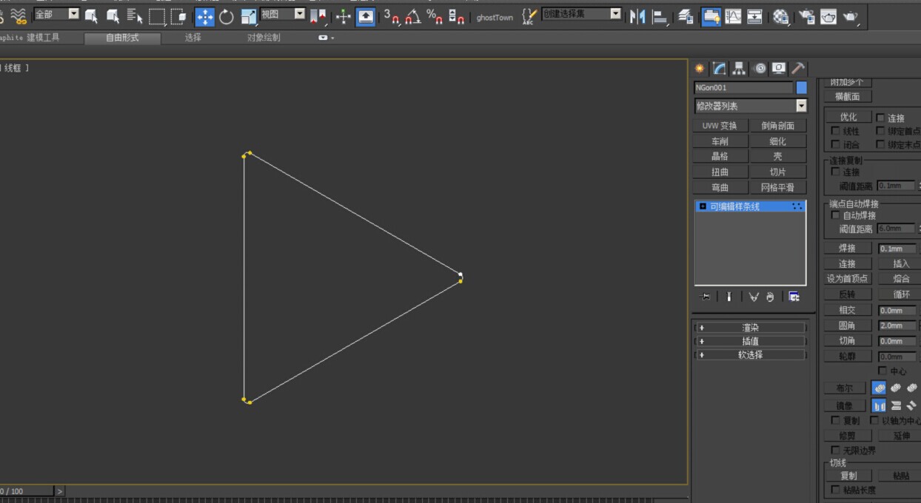Select the Subtraction boolean icon next to 布尔
921x503 pixels.
896,388
